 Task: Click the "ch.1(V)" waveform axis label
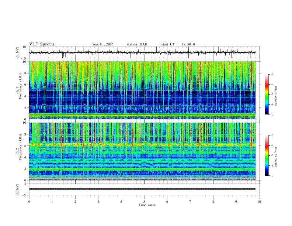[18, 52]
